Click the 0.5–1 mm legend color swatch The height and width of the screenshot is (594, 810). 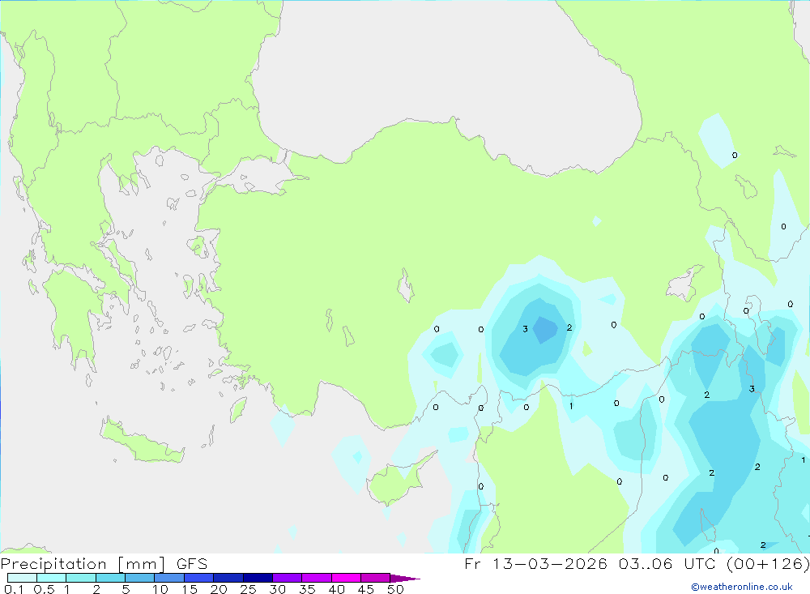(51, 578)
